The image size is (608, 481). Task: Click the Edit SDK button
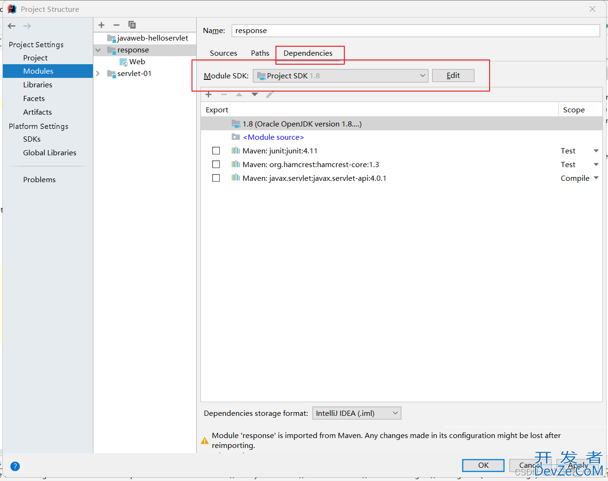[x=453, y=76]
